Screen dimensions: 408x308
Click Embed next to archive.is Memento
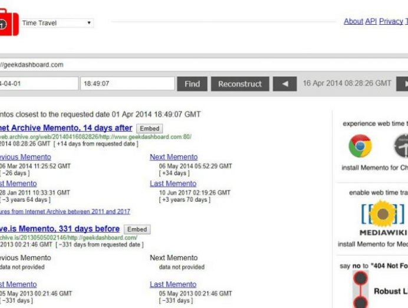click(137, 230)
